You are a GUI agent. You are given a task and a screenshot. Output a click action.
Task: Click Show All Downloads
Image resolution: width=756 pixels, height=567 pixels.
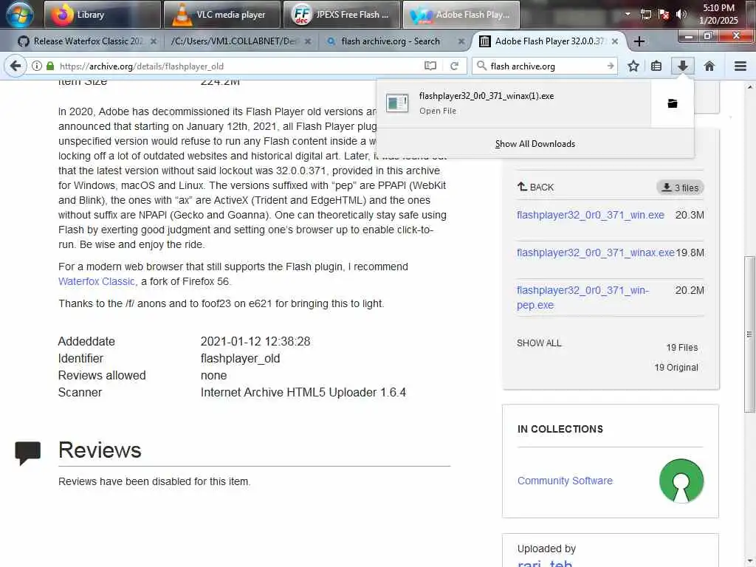(535, 144)
